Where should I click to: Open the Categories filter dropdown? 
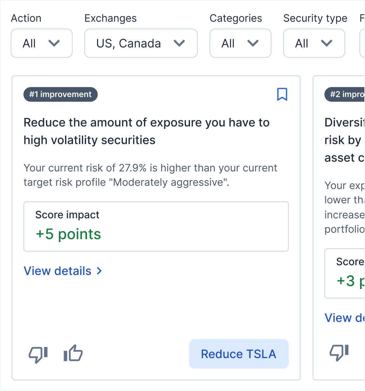tap(240, 43)
